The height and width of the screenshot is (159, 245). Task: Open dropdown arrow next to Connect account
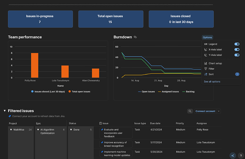[x=219, y=111]
